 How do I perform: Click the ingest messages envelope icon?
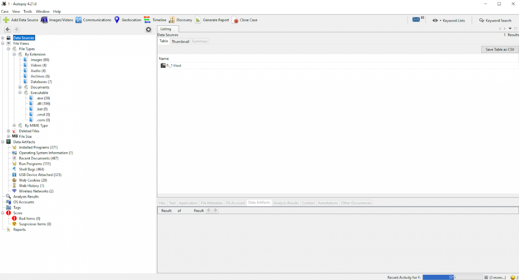point(416,20)
